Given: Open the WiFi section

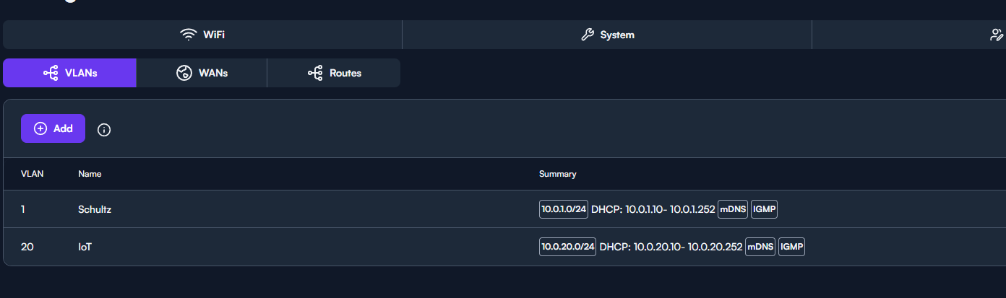Looking at the screenshot, I should [202, 35].
